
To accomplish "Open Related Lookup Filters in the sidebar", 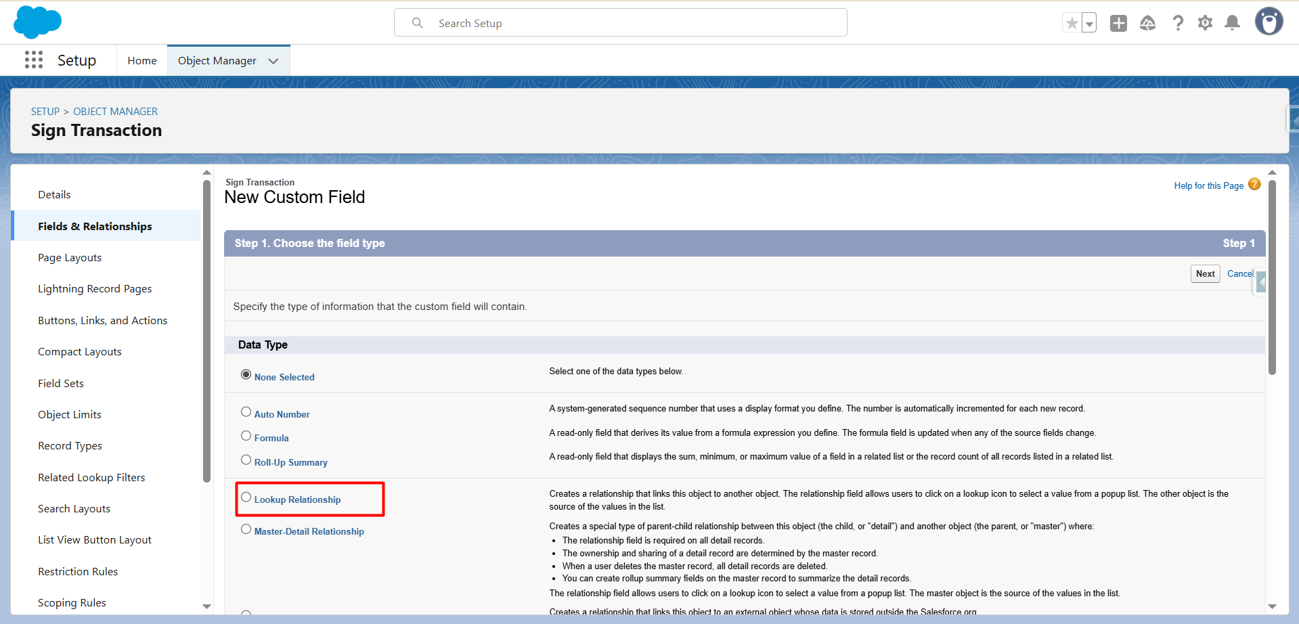I will (91, 478).
